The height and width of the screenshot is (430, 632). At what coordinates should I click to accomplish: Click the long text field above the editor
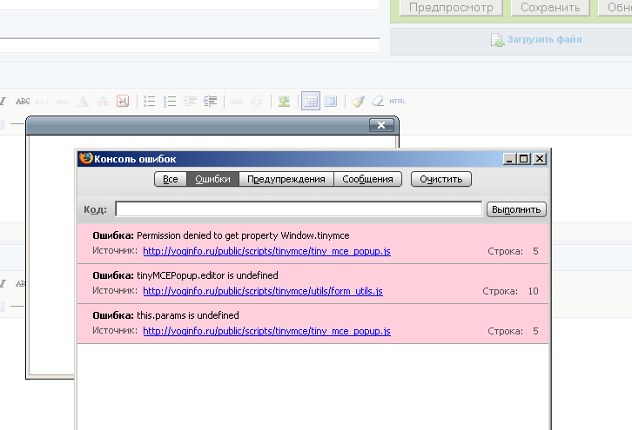point(190,45)
